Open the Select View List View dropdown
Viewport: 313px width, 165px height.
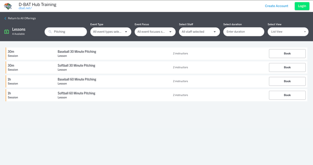tap(288, 31)
